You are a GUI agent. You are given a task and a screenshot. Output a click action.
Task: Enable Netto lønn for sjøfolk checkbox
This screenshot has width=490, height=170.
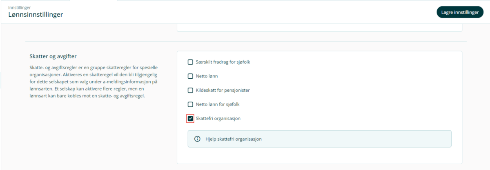(x=190, y=104)
